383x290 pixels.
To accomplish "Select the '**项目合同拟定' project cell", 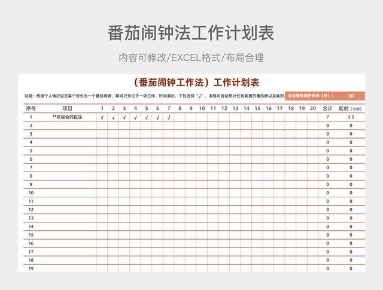I will tap(68, 117).
